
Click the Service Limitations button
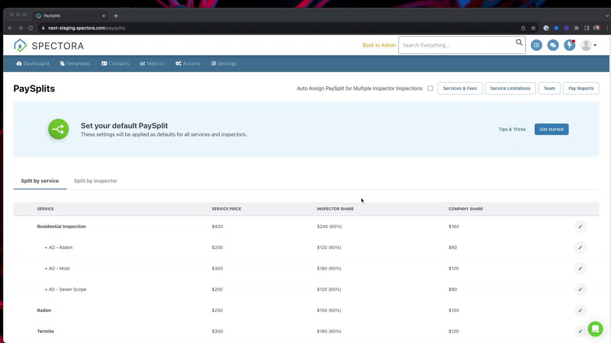pos(510,88)
